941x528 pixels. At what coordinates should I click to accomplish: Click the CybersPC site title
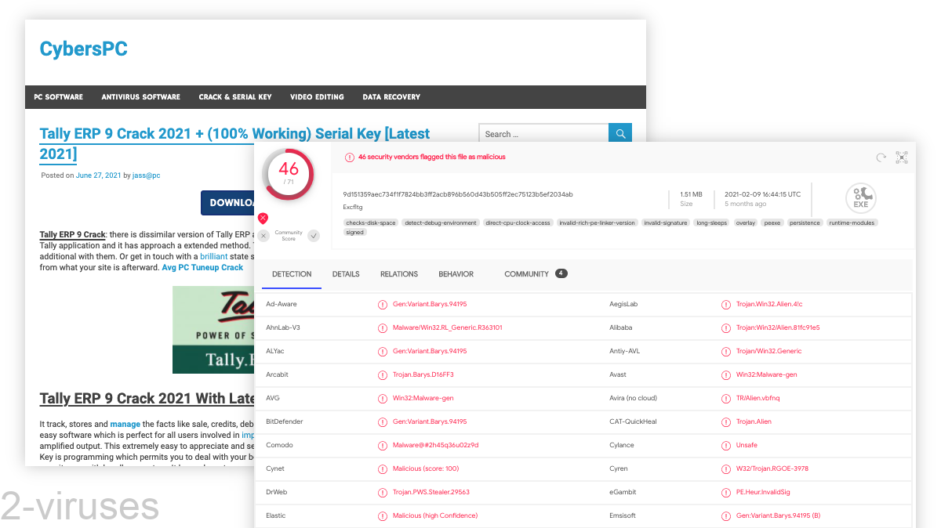(x=84, y=49)
